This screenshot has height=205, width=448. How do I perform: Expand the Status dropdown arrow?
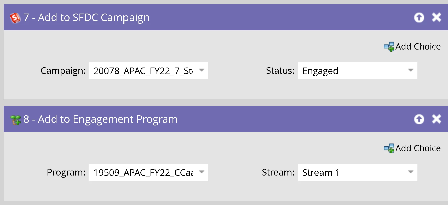tap(411, 70)
